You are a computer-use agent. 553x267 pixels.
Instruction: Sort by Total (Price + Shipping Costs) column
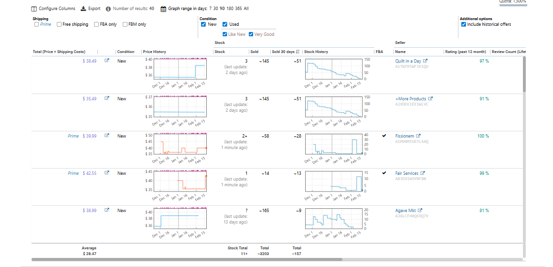(59, 52)
